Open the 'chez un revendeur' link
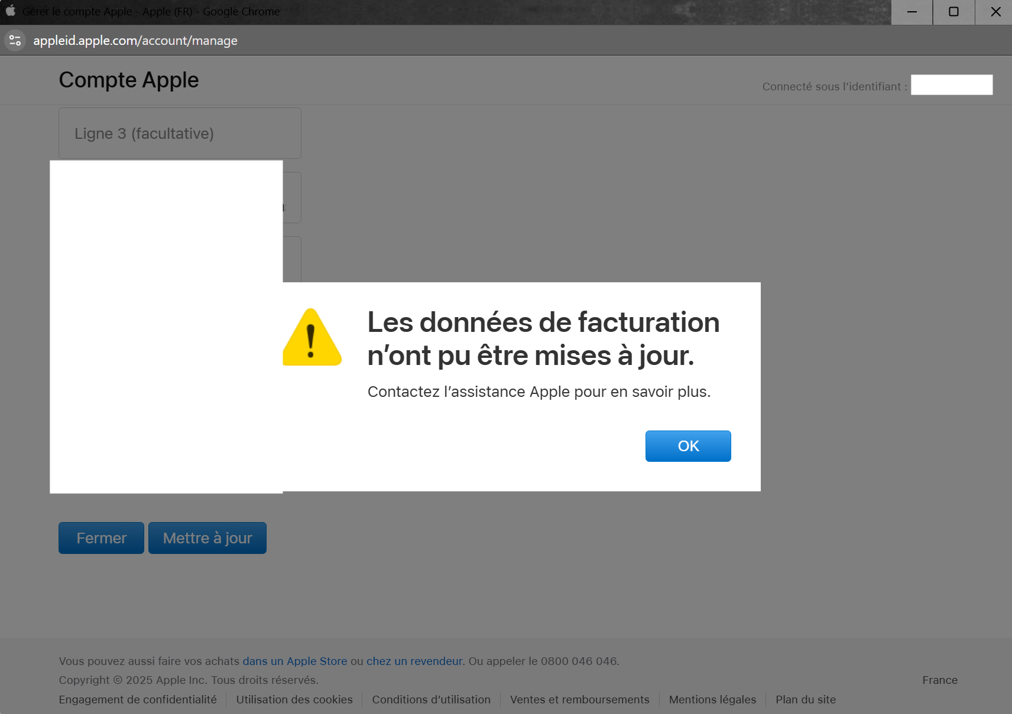 coord(414,661)
